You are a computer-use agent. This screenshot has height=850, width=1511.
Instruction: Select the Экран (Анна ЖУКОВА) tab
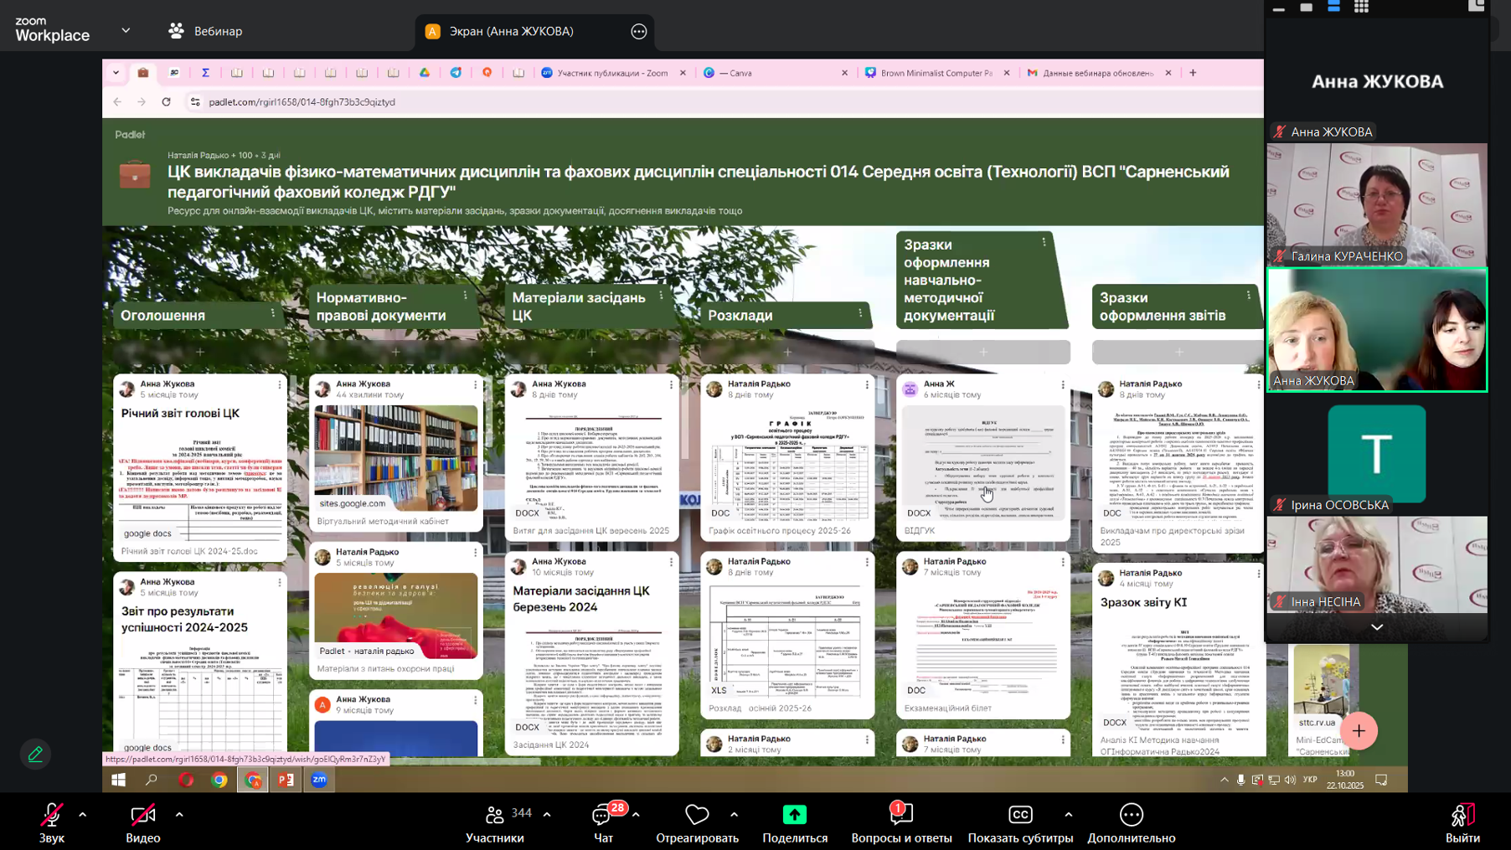pos(511,31)
